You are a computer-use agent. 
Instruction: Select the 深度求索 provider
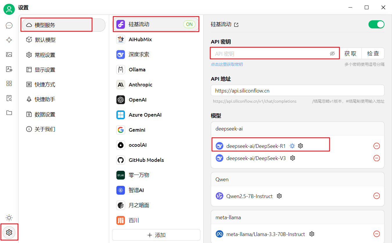click(156, 55)
